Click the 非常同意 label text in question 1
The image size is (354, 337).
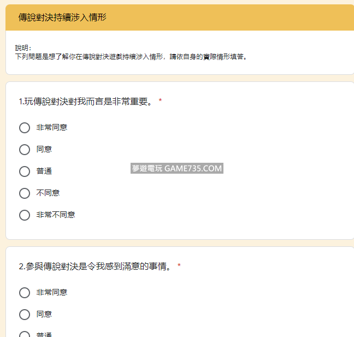pos(52,127)
